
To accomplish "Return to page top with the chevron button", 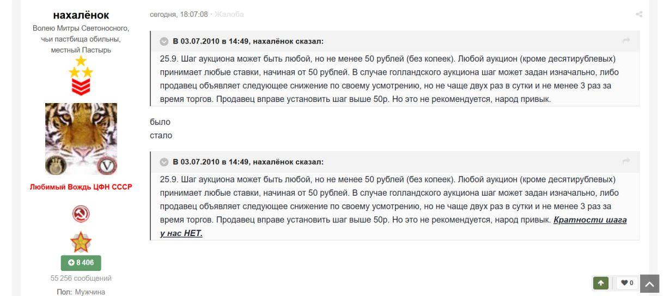I will (650, 283).
